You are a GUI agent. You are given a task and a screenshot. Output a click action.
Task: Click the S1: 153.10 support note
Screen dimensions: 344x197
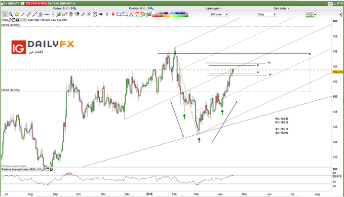point(282,129)
